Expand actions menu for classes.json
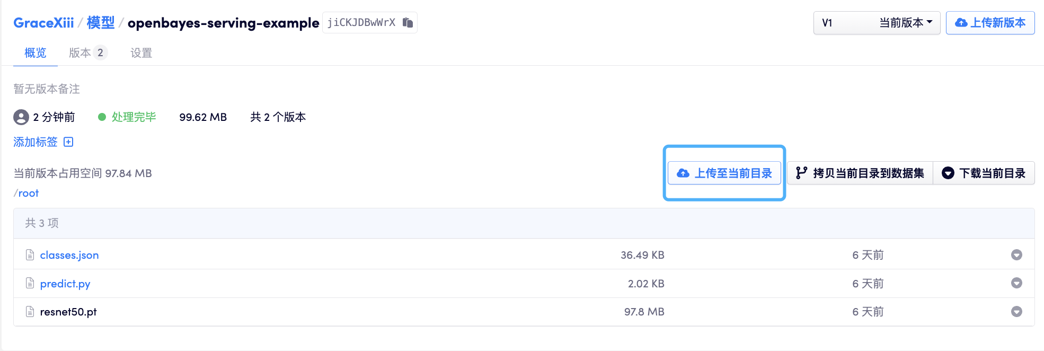 tap(1016, 255)
